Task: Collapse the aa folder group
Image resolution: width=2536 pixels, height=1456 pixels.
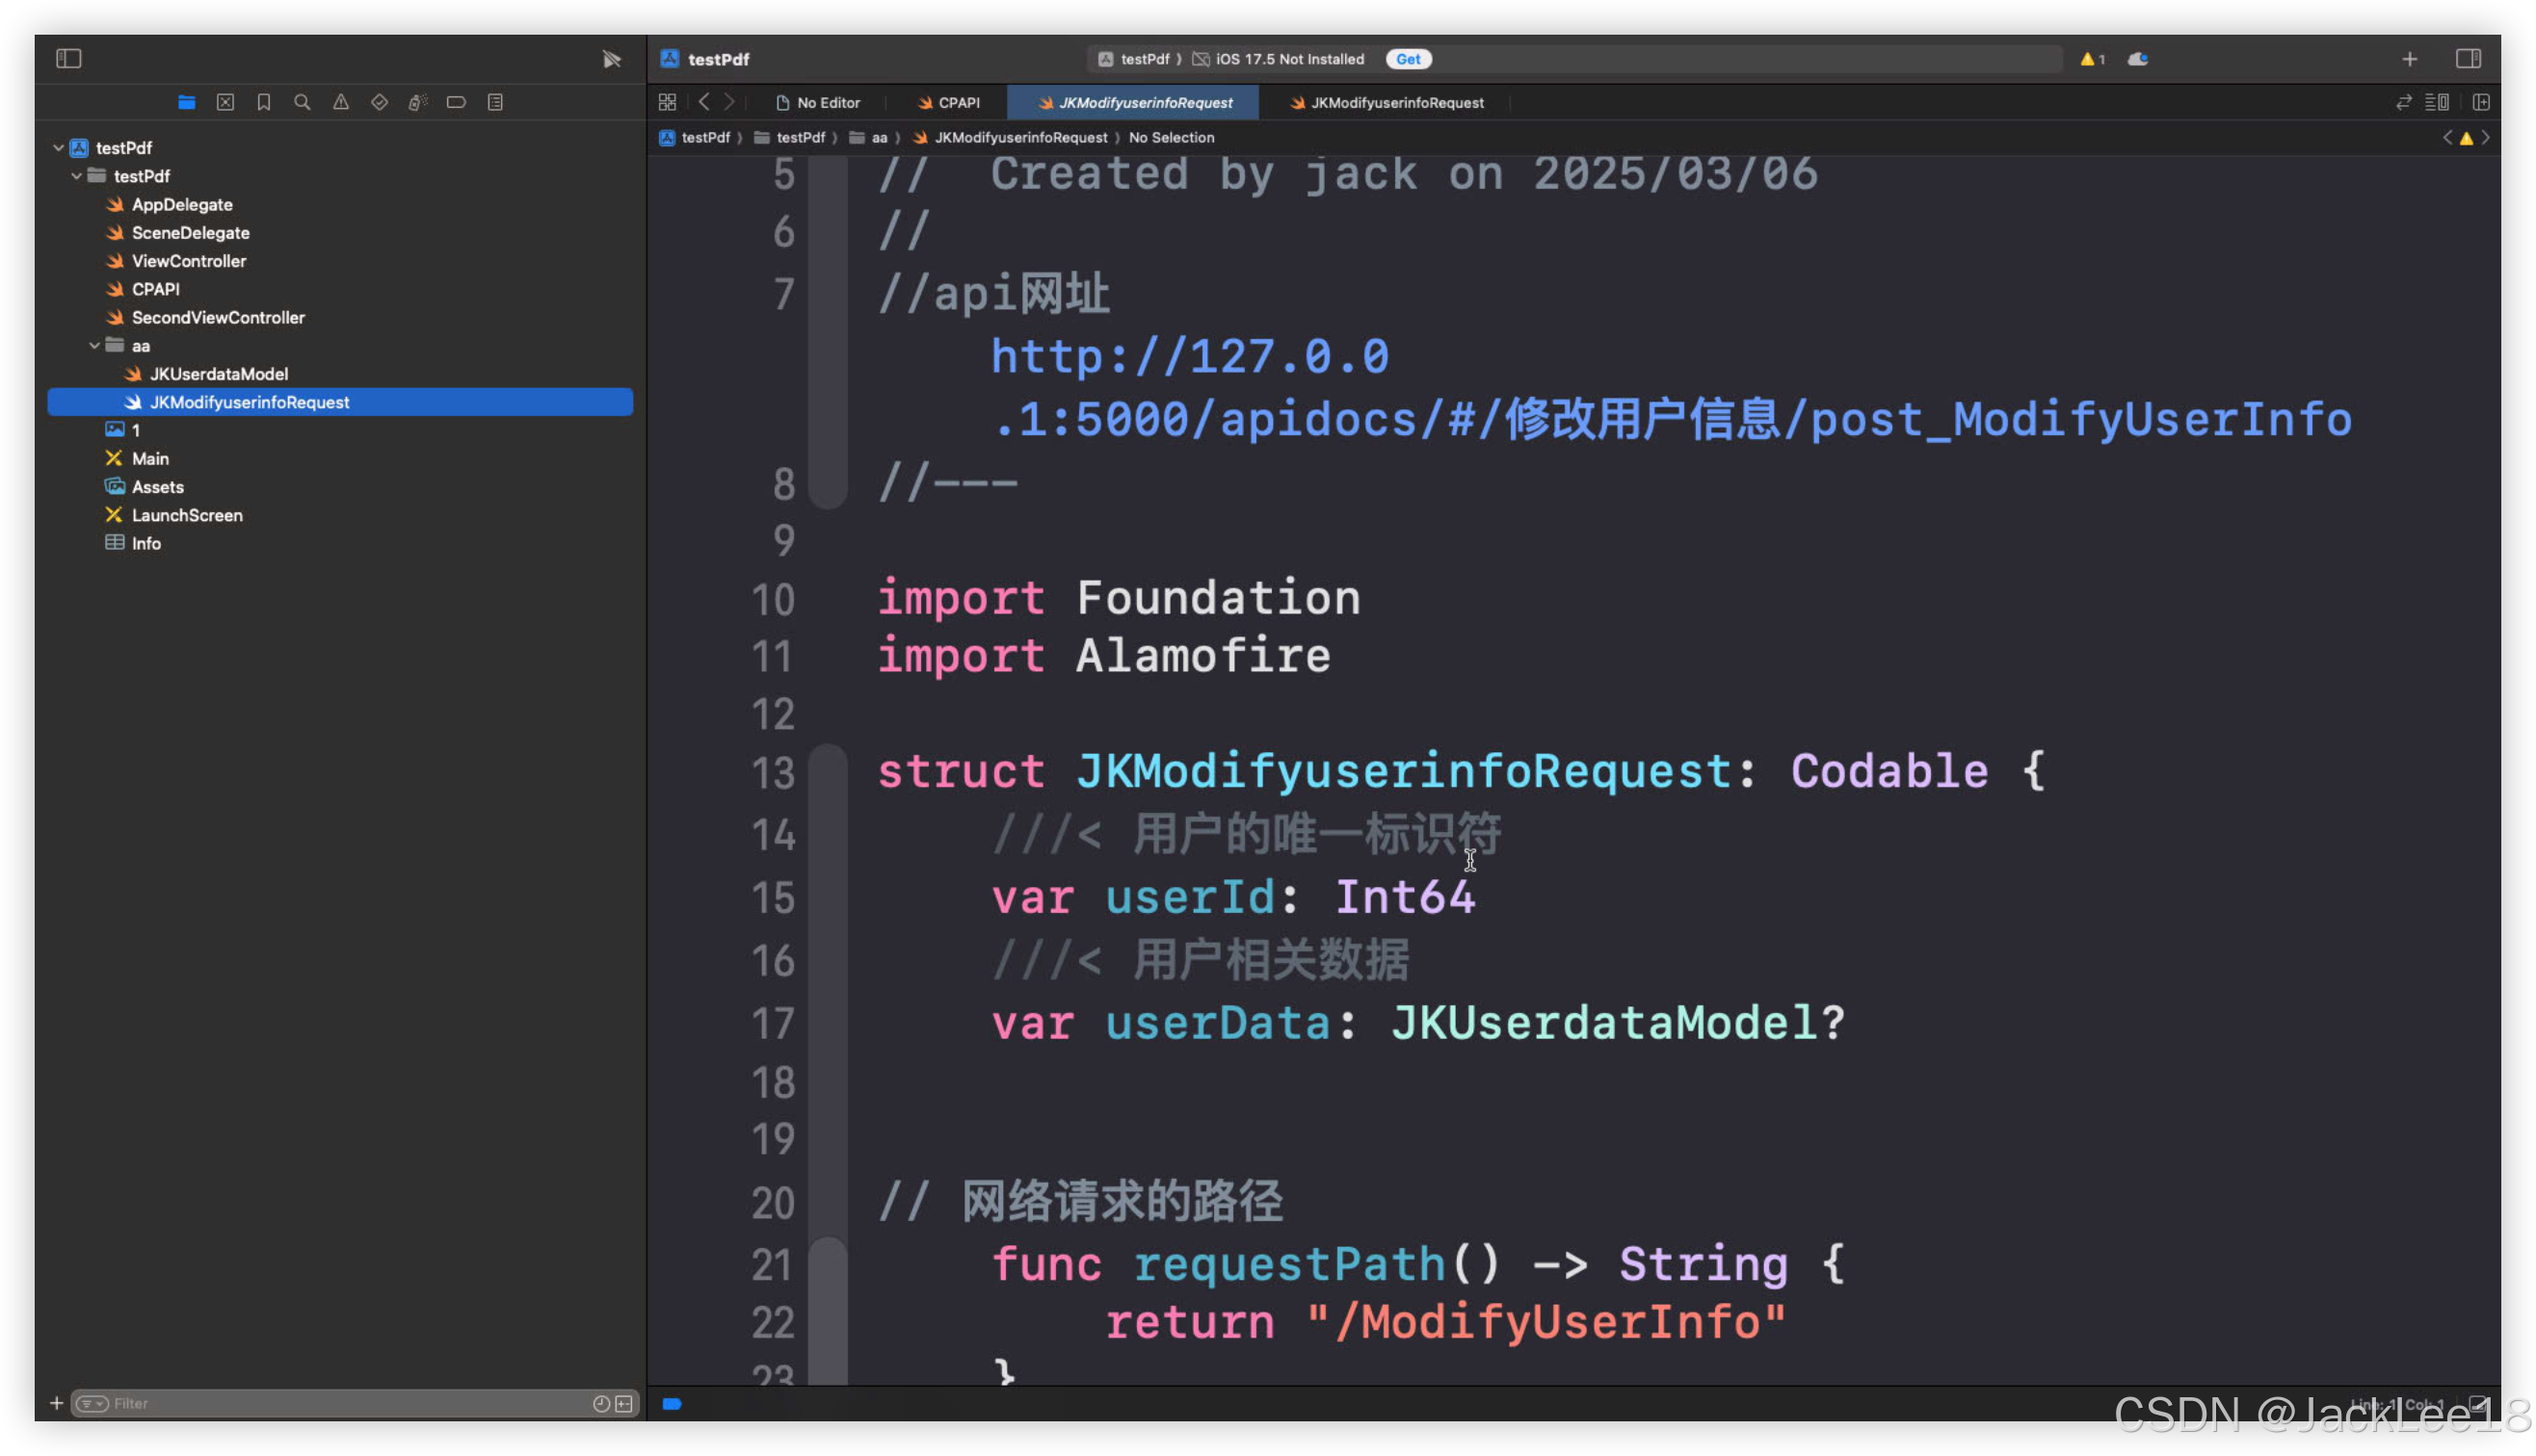Action: click(94, 346)
